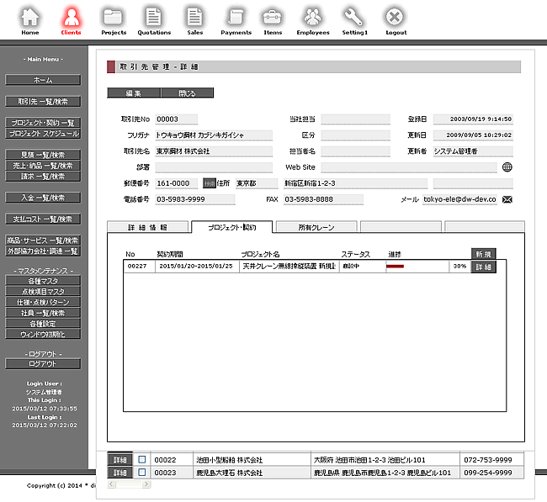
Task: Switch to the 所有クレーン tab
Action: click(x=316, y=227)
